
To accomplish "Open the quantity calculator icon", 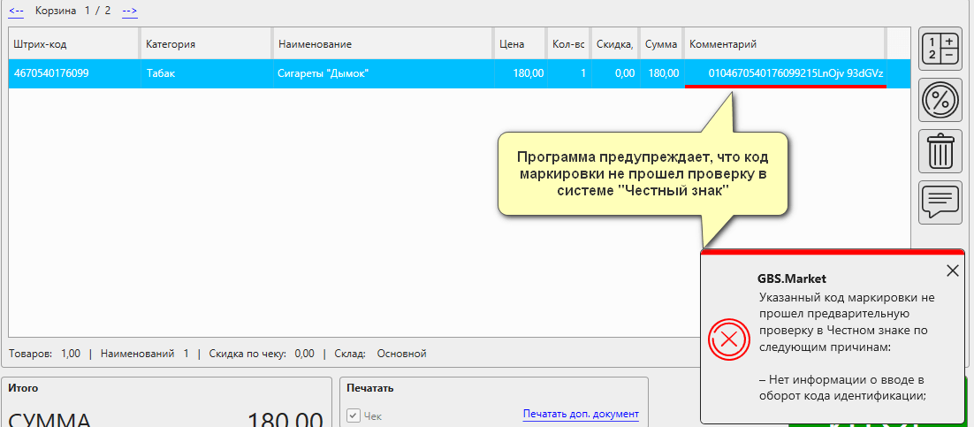I will pos(940,48).
